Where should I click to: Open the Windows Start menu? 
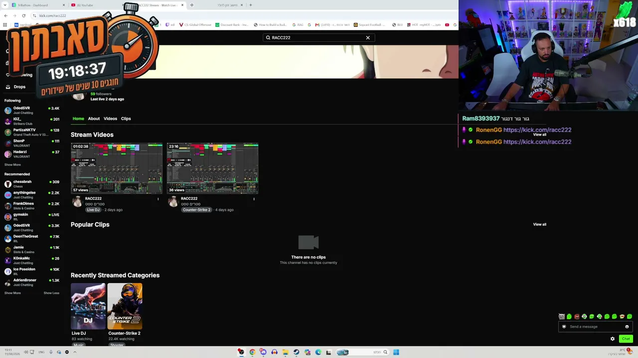396,352
